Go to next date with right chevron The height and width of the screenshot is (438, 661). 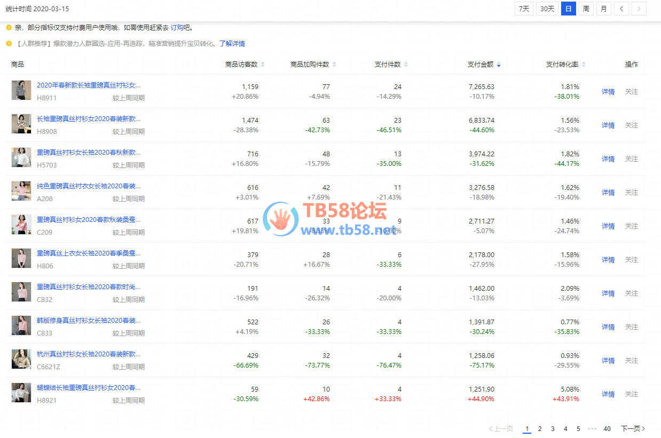(x=639, y=9)
